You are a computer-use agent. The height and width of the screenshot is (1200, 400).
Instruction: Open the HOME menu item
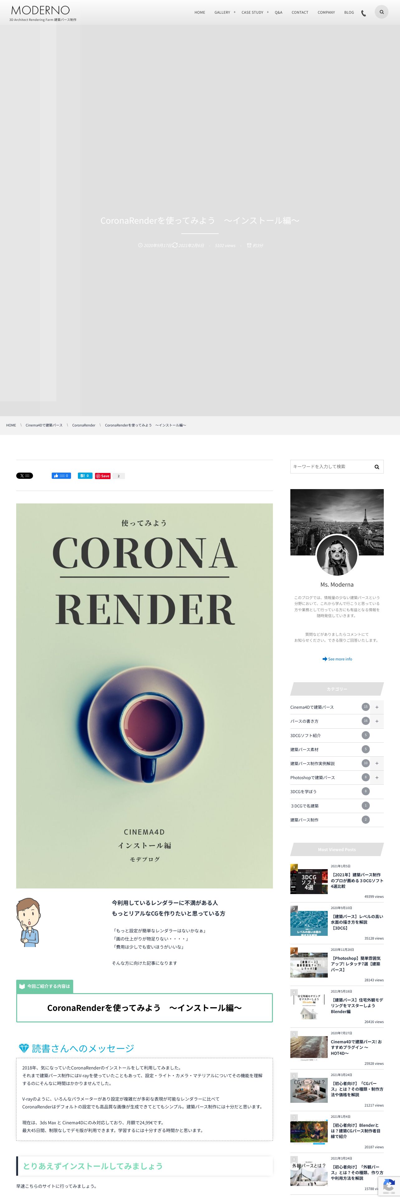(x=200, y=12)
